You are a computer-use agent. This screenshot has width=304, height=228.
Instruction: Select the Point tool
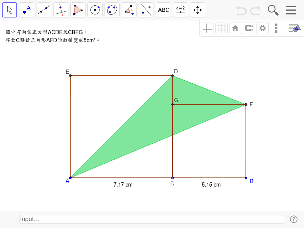[x=26, y=9]
